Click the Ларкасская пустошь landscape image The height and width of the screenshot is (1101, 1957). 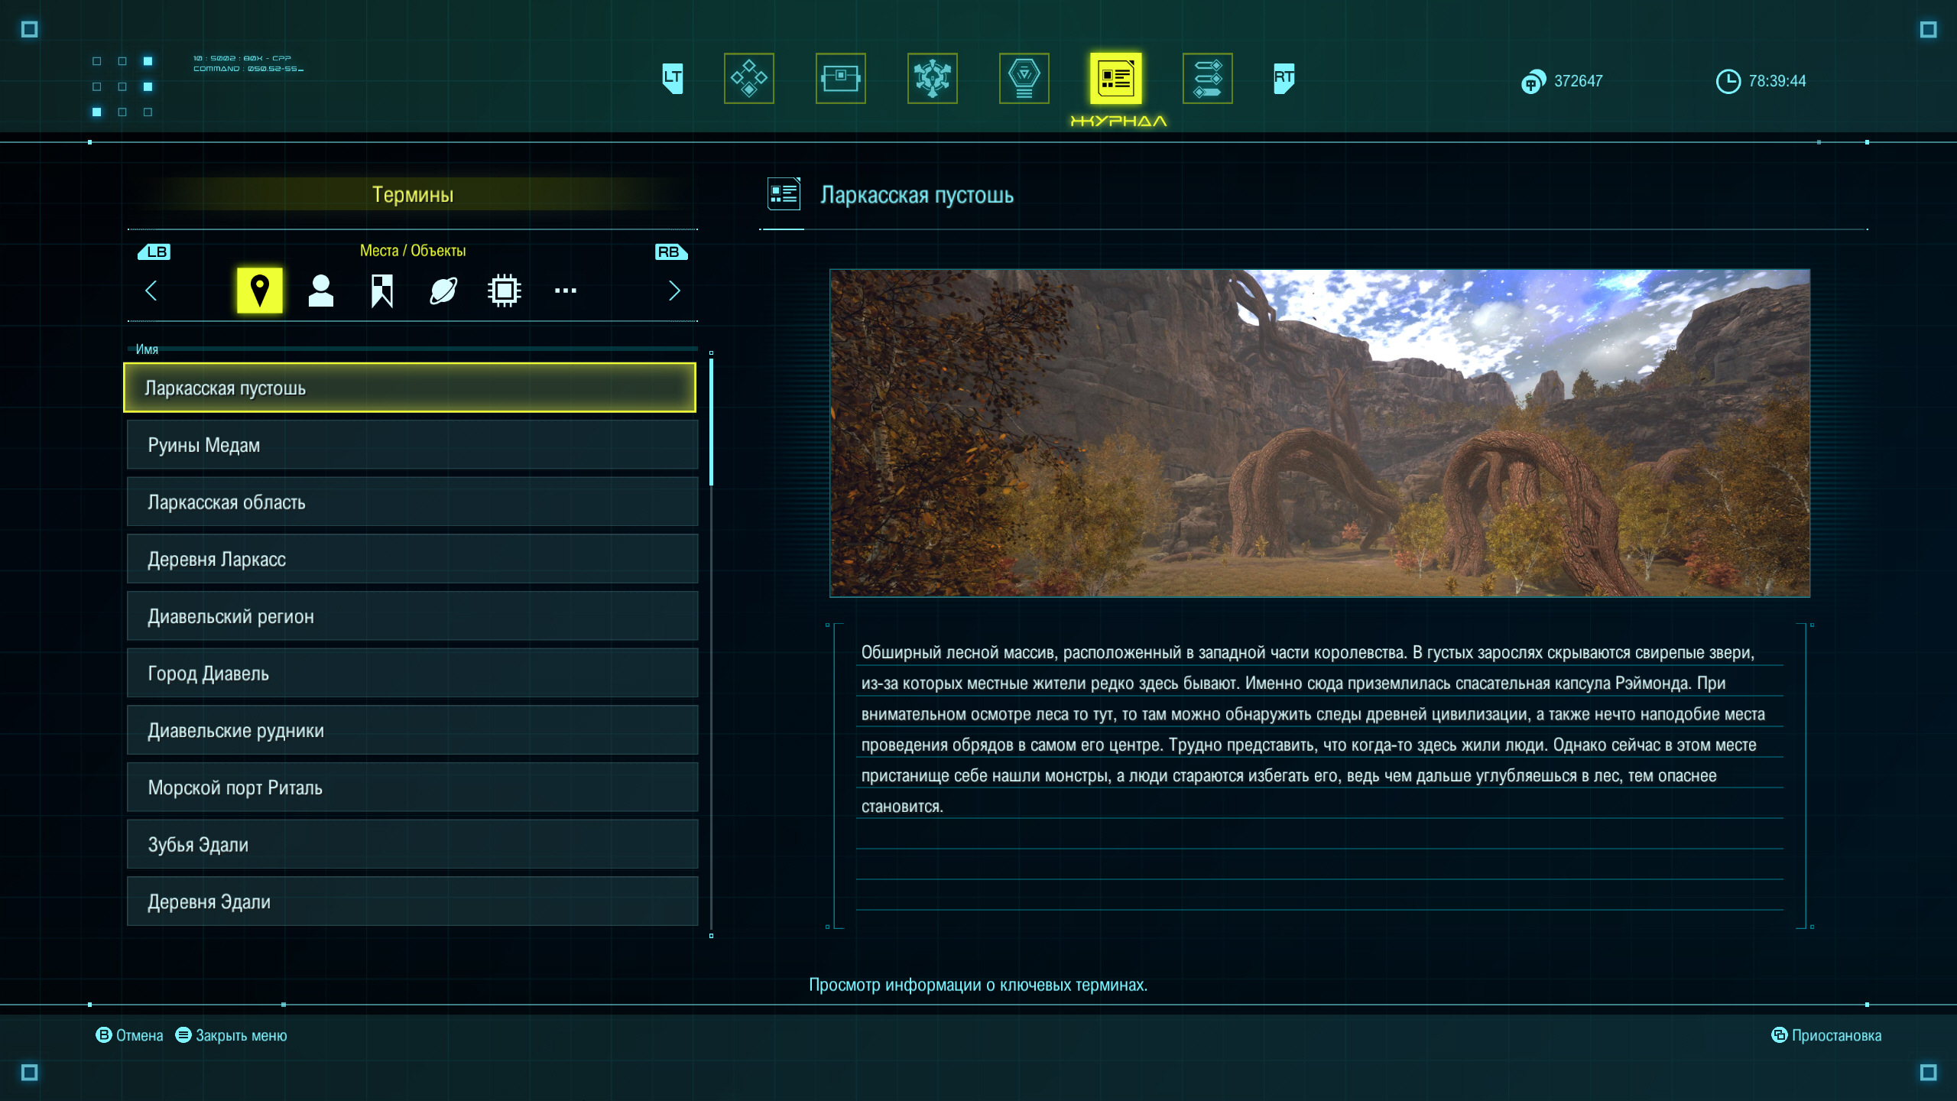pyautogui.click(x=1319, y=433)
